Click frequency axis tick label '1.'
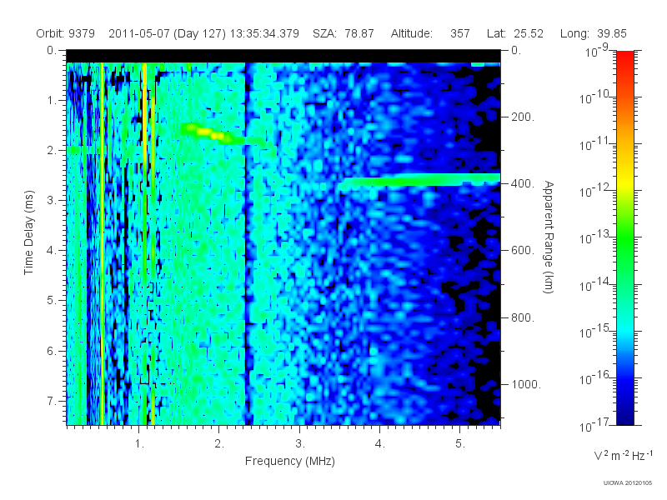The image size is (667, 500). pos(139,444)
